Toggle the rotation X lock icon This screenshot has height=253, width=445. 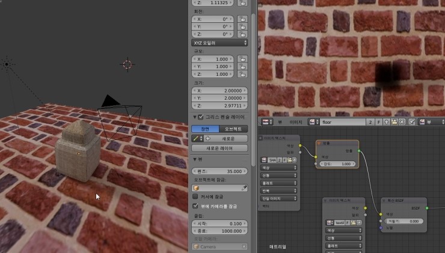242,19
